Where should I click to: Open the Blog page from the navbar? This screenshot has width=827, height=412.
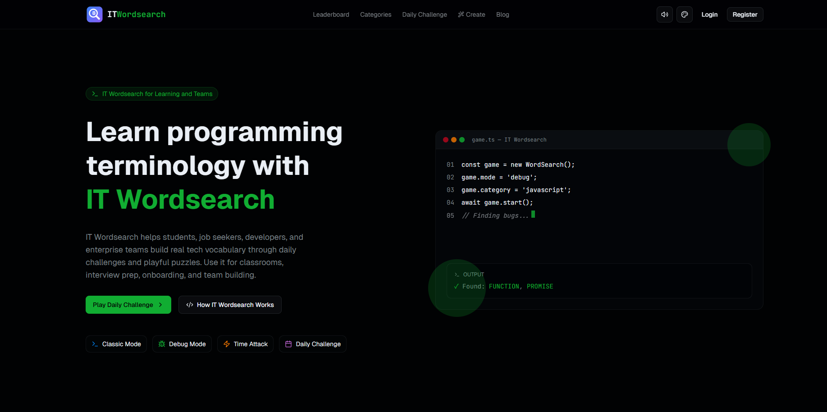tap(503, 14)
